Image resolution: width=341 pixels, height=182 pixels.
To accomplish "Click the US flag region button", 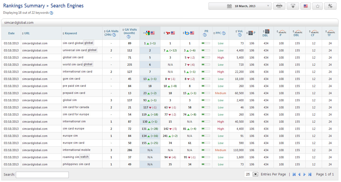I will 305,6.
